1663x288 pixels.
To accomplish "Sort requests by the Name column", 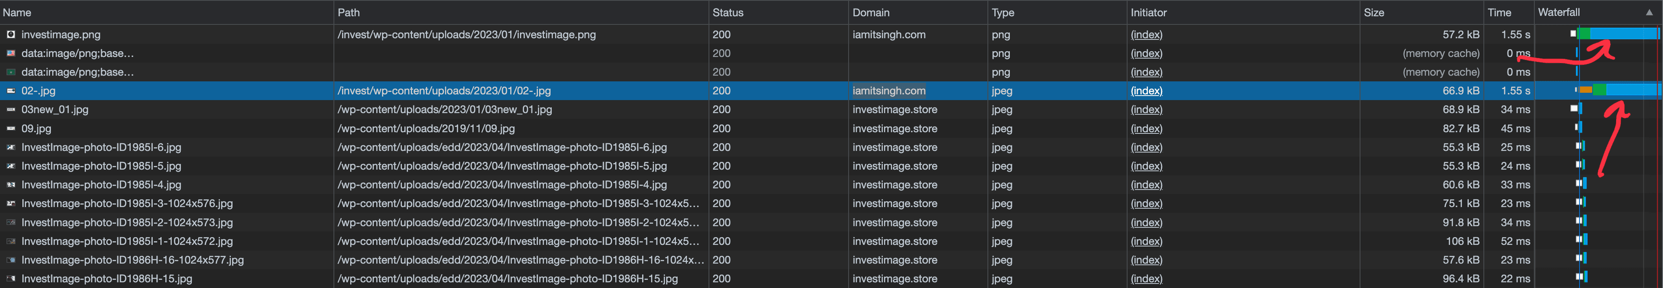I will click(x=18, y=12).
